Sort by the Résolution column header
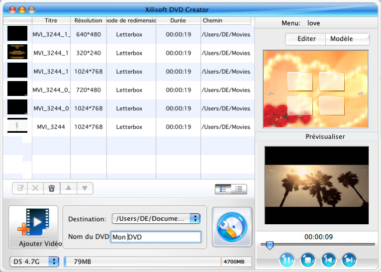Screen dimensions: 381x272 coord(89,21)
